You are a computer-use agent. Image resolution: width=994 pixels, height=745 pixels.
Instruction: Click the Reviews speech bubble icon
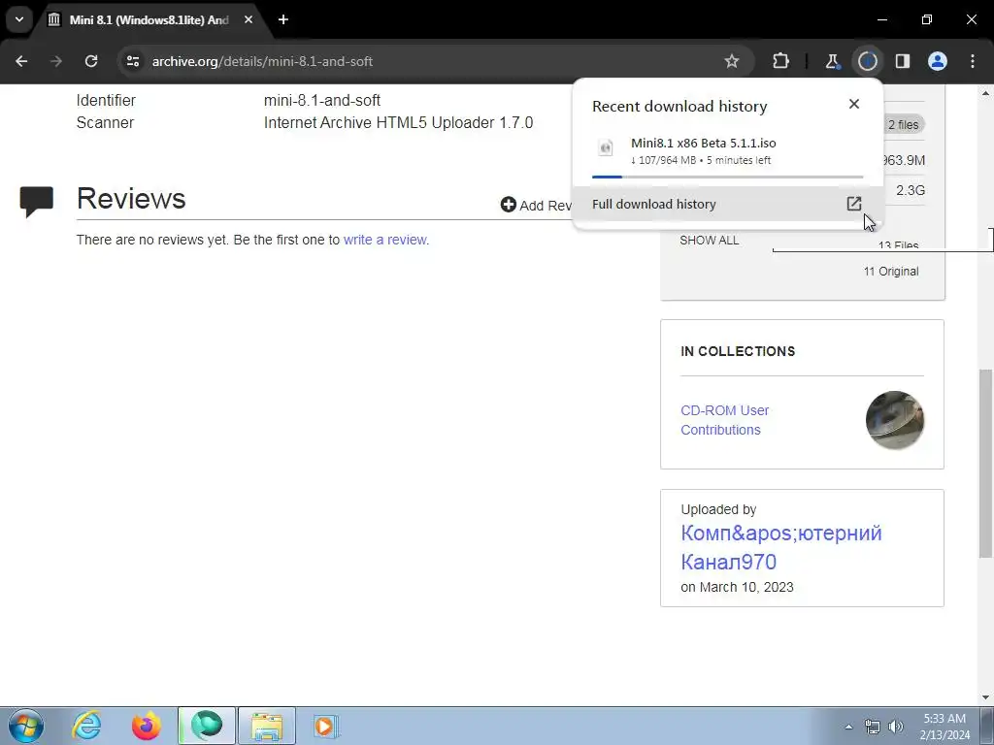[x=36, y=202]
